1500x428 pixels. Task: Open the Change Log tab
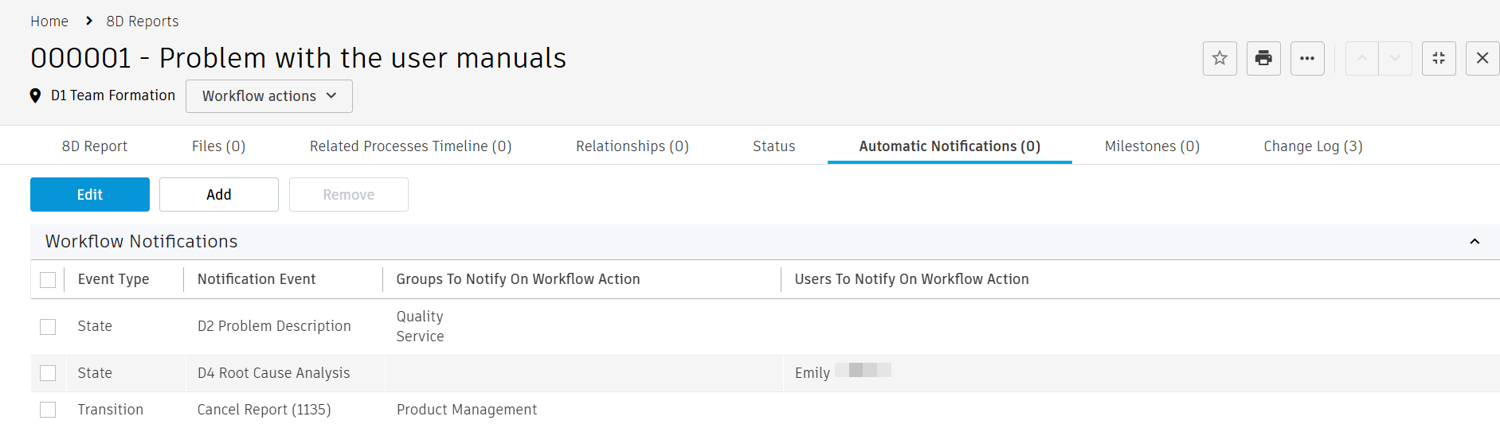pyautogui.click(x=1313, y=146)
